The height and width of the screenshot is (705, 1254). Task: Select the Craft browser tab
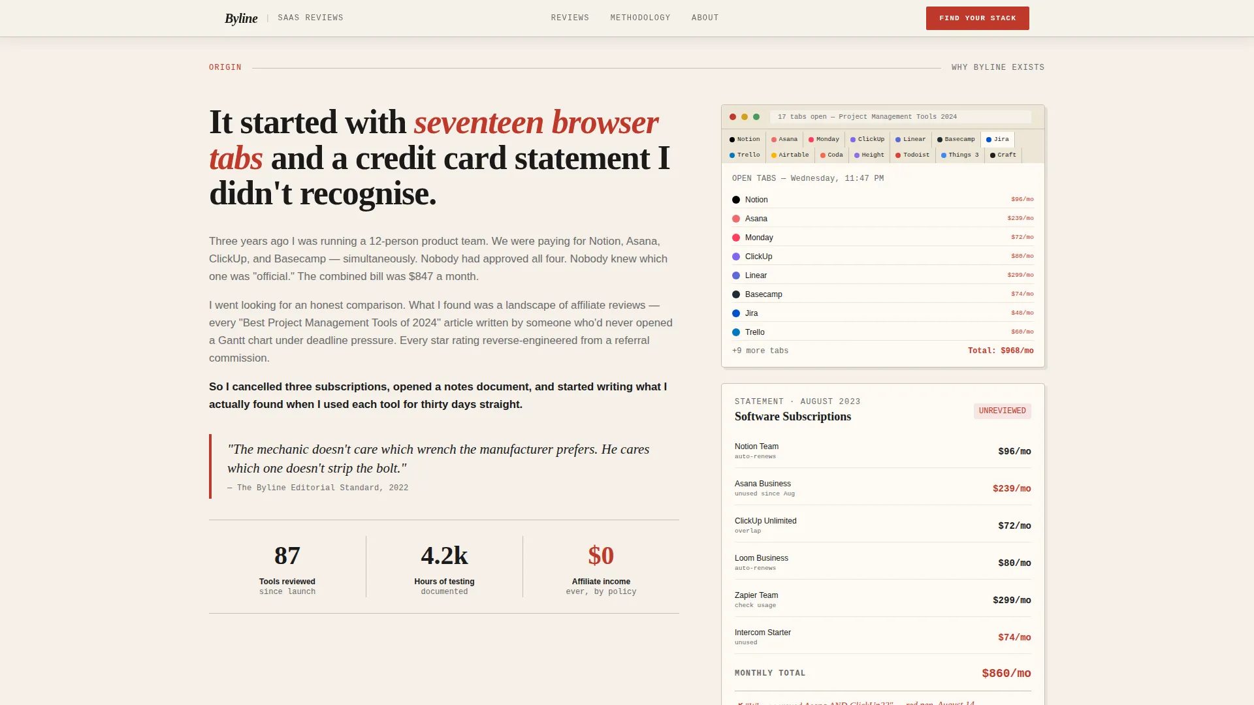1003,155
